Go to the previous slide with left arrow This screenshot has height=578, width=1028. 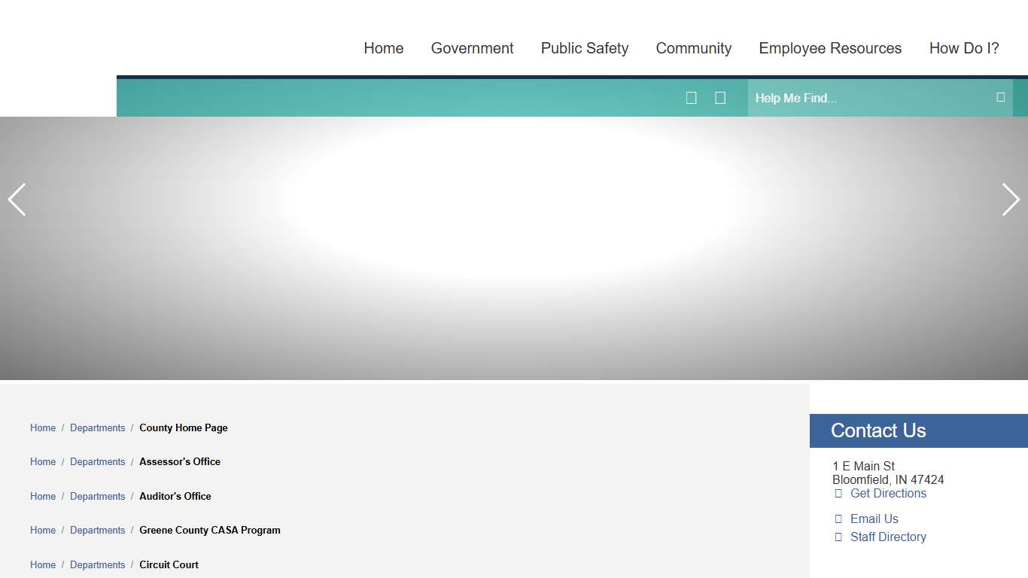tap(17, 199)
